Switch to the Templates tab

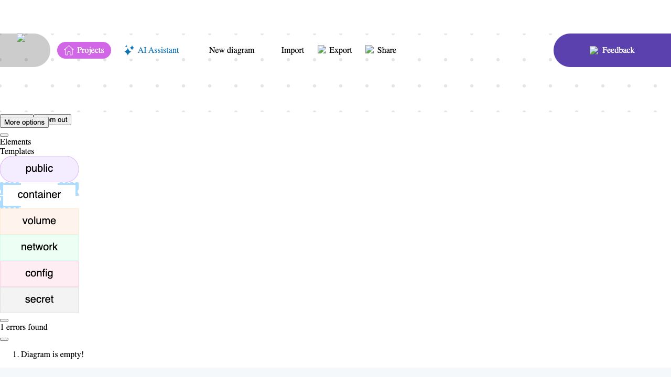[x=17, y=151]
